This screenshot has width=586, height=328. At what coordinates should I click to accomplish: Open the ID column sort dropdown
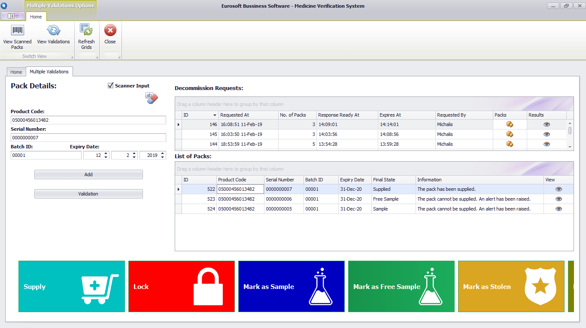(x=214, y=115)
